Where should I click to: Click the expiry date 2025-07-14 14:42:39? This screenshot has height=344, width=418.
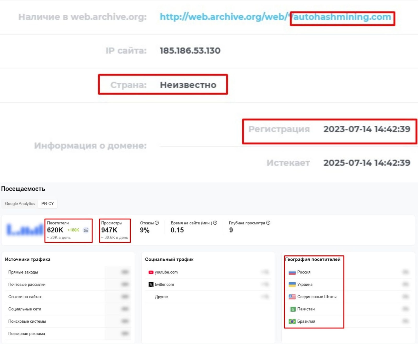pos(367,163)
